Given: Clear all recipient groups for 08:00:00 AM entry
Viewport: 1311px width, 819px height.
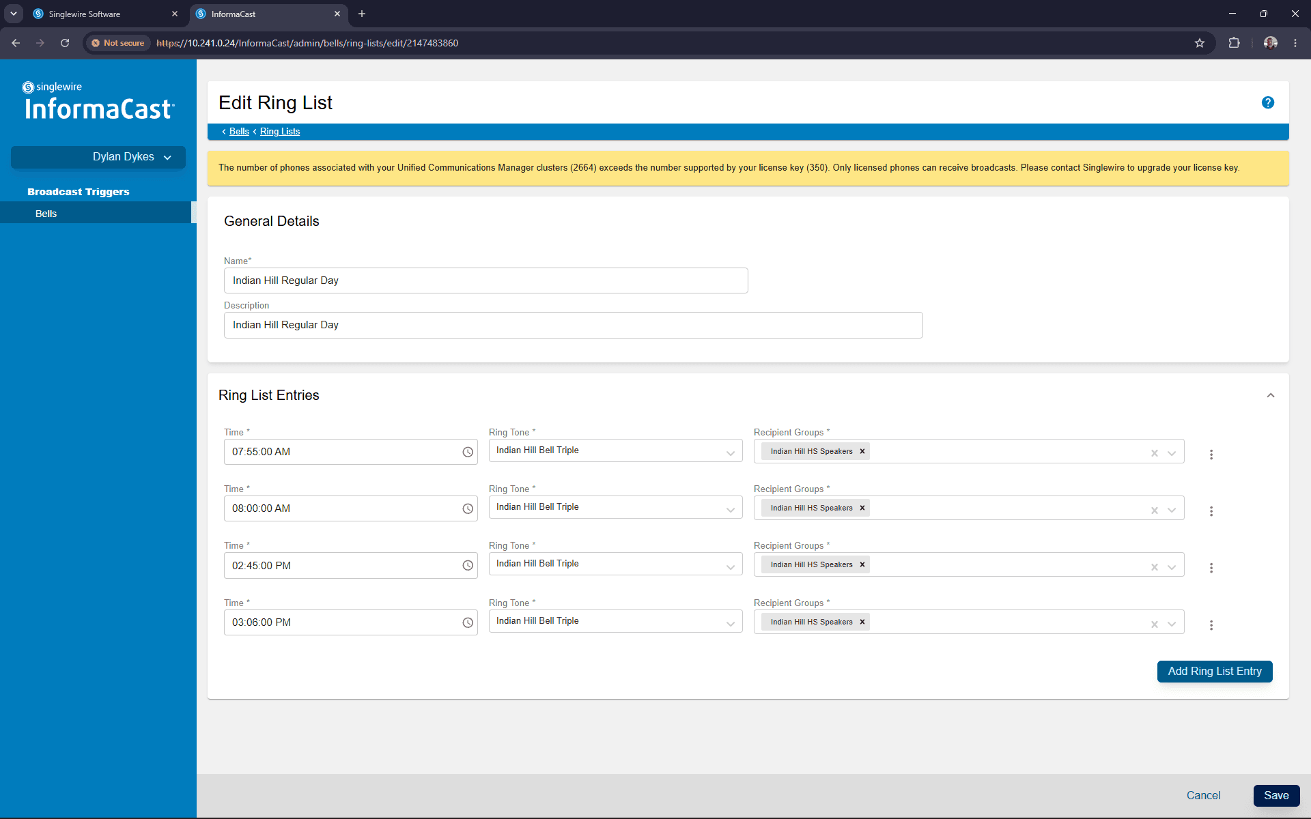Looking at the screenshot, I should [1155, 510].
